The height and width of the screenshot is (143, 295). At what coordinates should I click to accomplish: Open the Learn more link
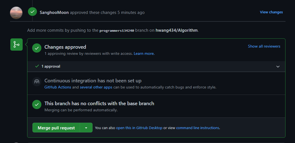(144, 53)
